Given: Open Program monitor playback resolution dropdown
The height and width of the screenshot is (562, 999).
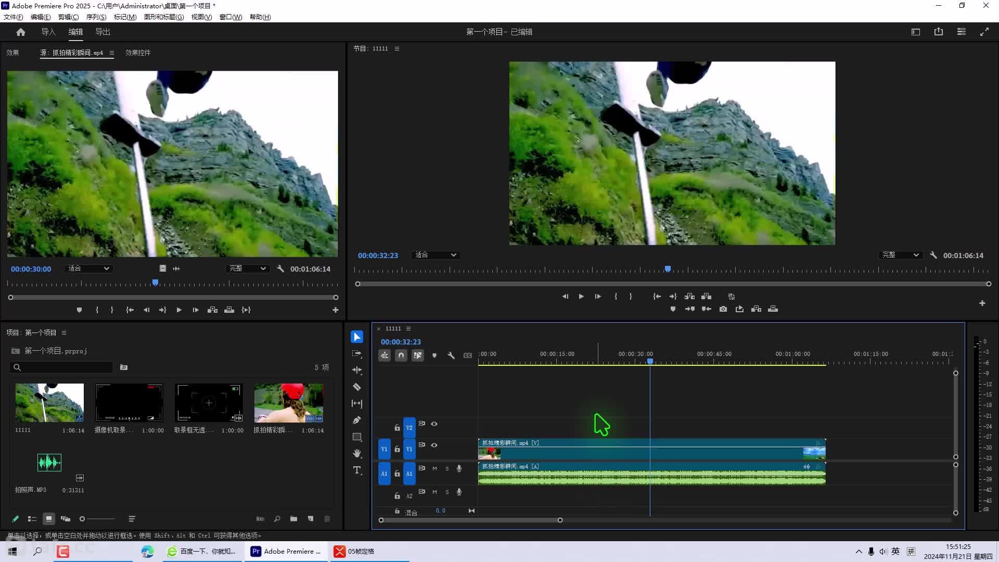Looking at the screenshot, I should tap(901, 256).
